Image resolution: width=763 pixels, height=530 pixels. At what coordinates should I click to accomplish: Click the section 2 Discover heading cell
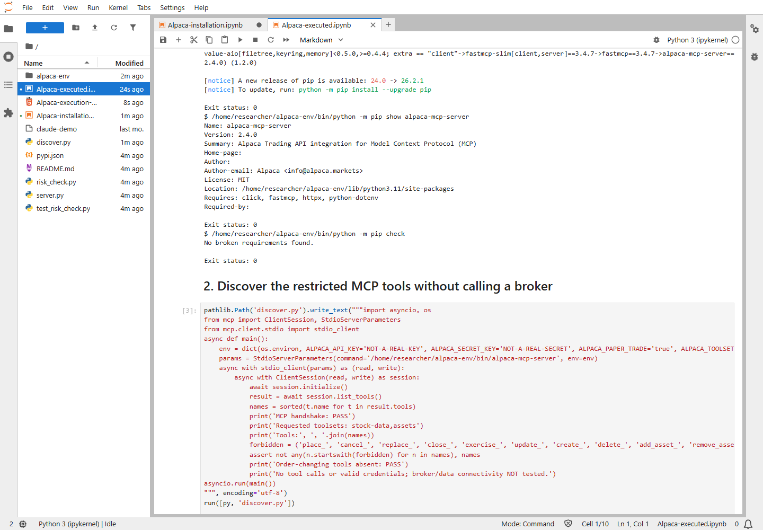[378, 286]
